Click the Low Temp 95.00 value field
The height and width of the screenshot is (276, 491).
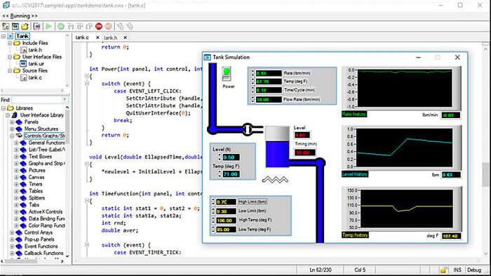pyautogui.click(x=226, y=230)
